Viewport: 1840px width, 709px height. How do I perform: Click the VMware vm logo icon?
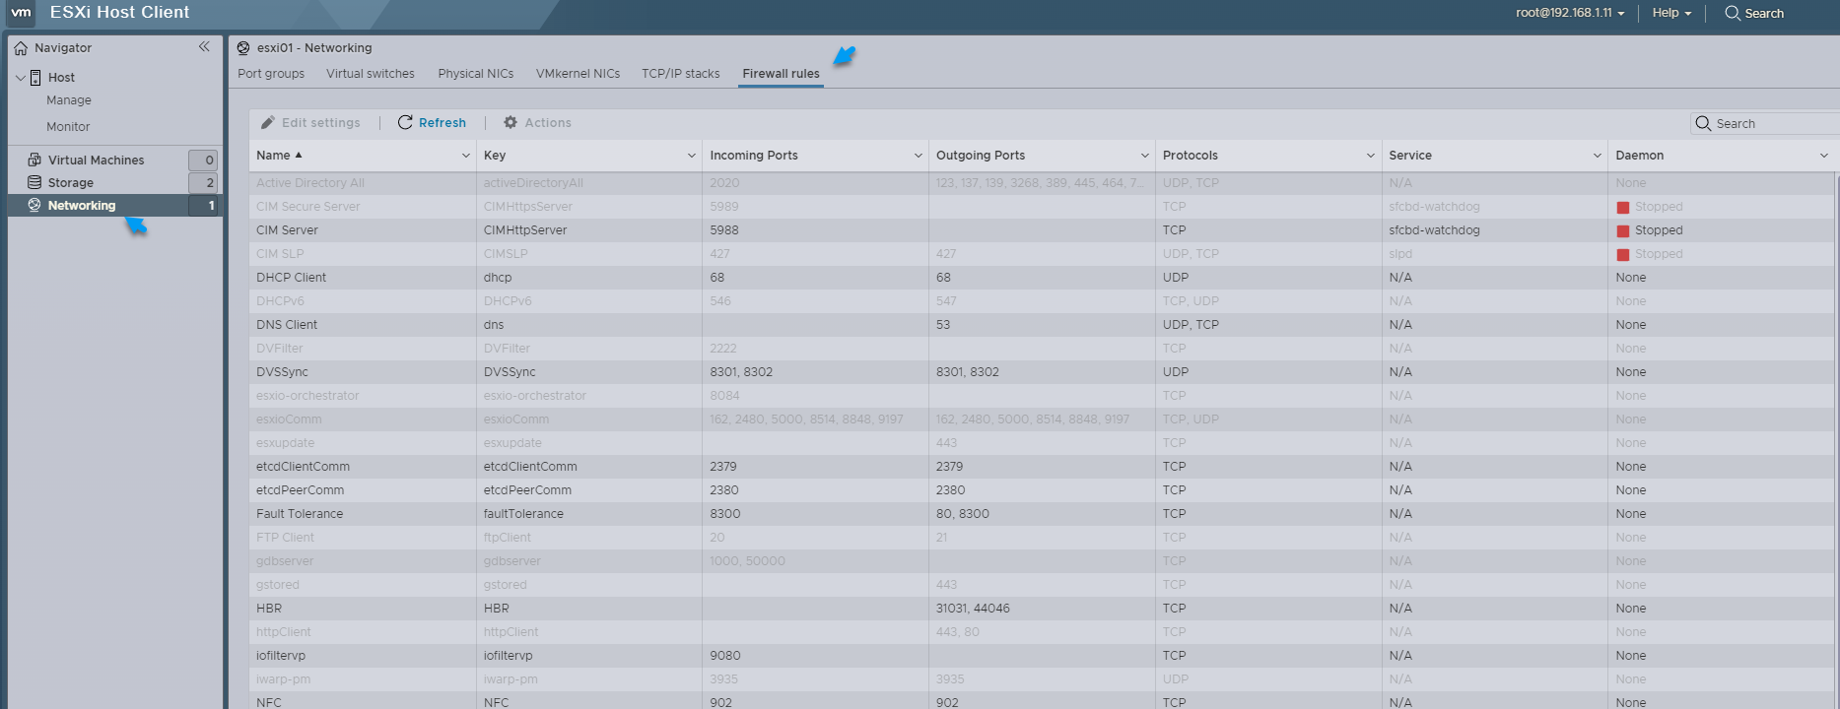point(21,13)
